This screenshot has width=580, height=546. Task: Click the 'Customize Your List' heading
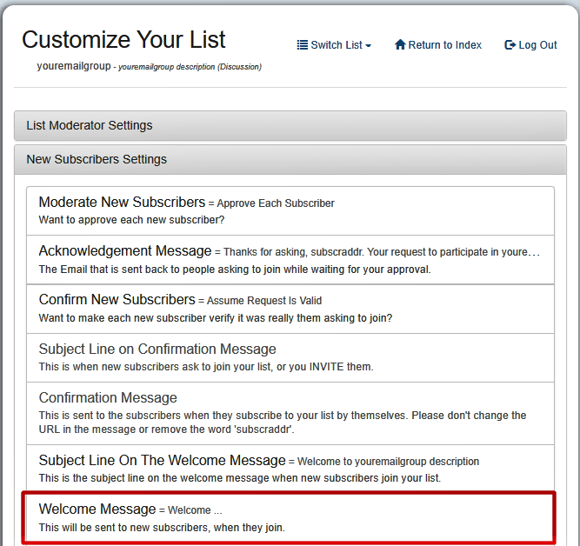click(x=123, y=40)
